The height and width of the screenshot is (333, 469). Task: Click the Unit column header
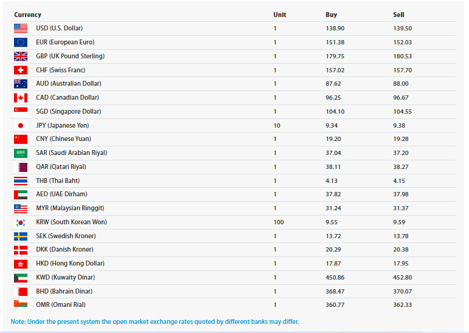[x=280, y=15]
